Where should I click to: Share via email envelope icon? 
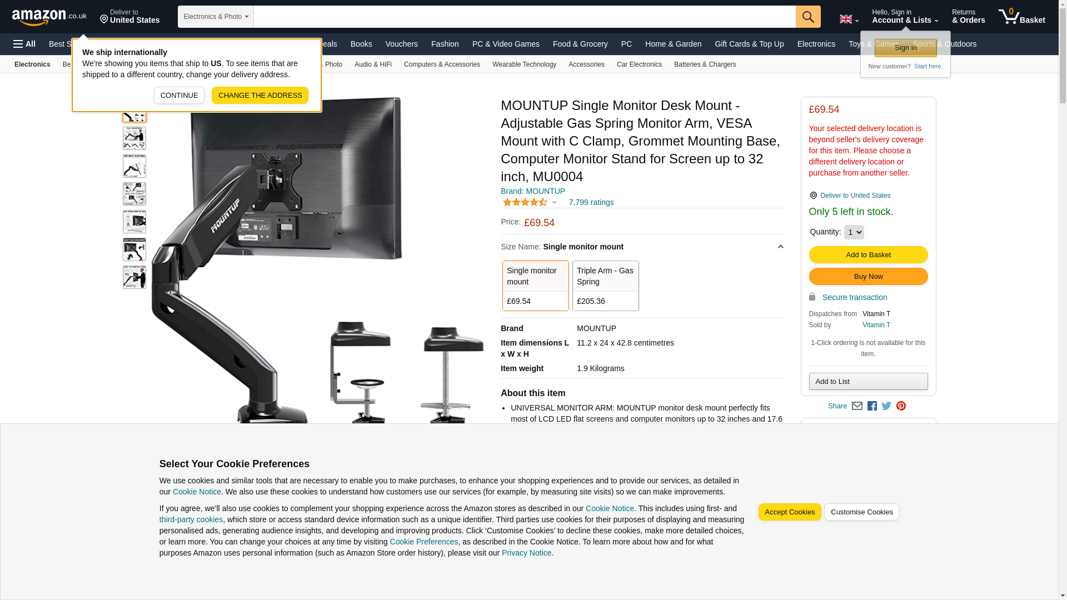[x=857, y=406]
